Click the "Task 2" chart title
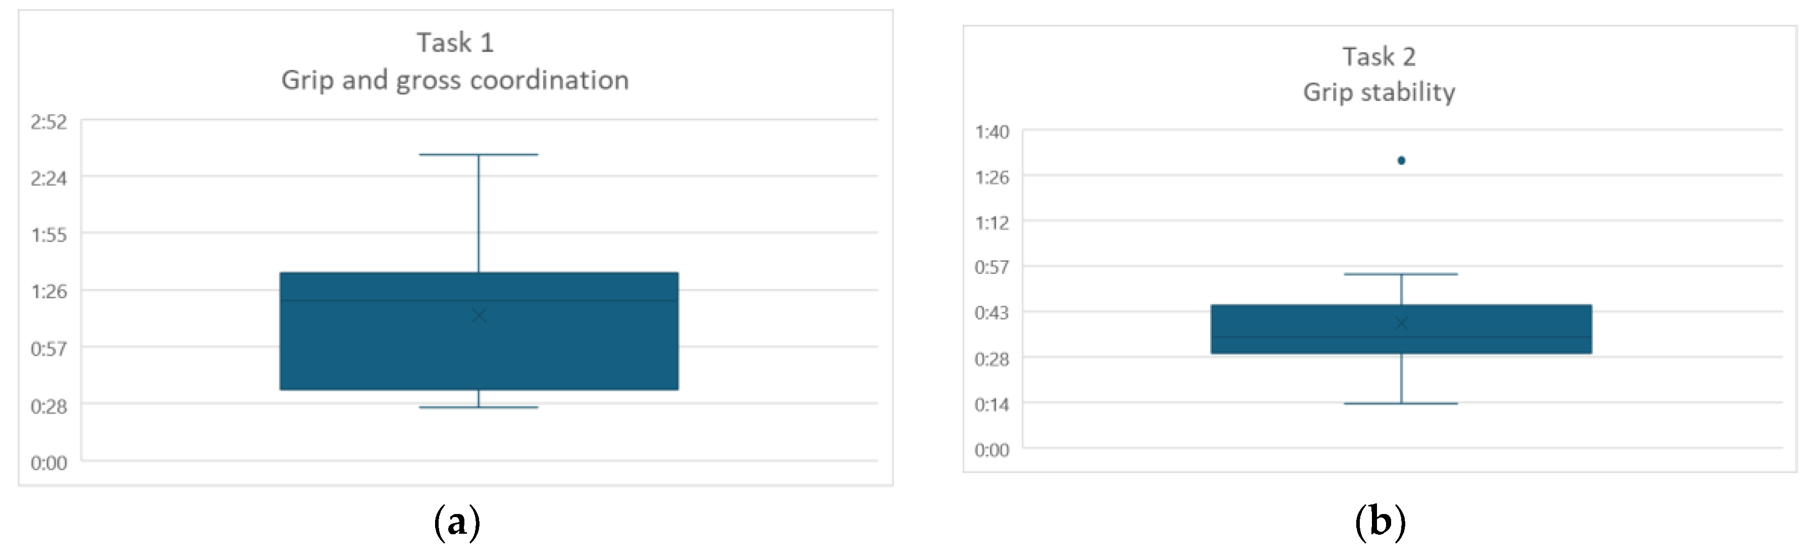Screen dimensions: 1808x559 pos(1378,57)
